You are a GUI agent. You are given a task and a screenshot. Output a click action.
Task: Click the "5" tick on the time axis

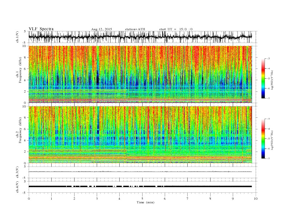142,199
